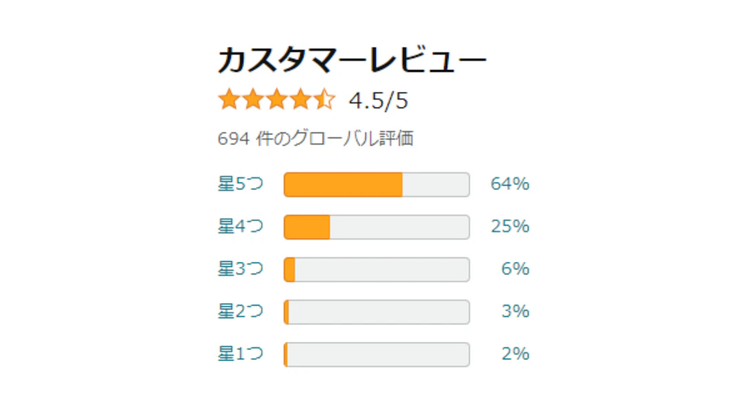Click the 4.5/5 rating text
The width and height of the screenshot is (745, 419).
click(x=378, y=100)
